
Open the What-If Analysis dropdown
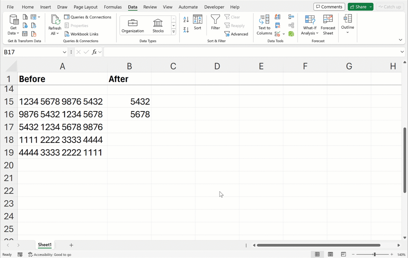pyautogui.click(x=309, y=25)
